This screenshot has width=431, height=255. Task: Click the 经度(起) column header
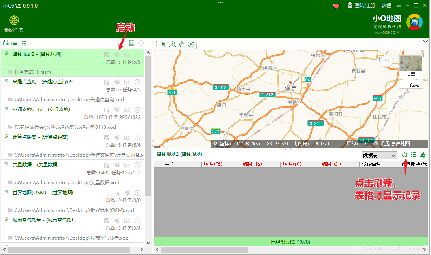(x=221, y=164)
